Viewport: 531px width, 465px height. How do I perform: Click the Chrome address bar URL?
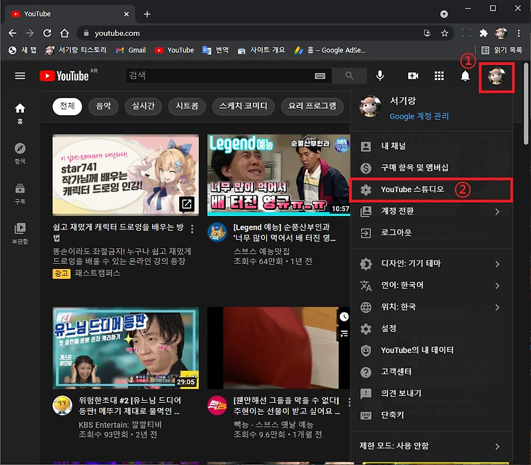coord(117,33)
